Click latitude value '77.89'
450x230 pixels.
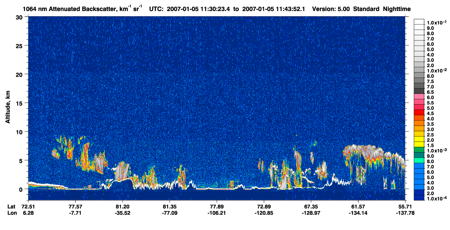[216, 206]
